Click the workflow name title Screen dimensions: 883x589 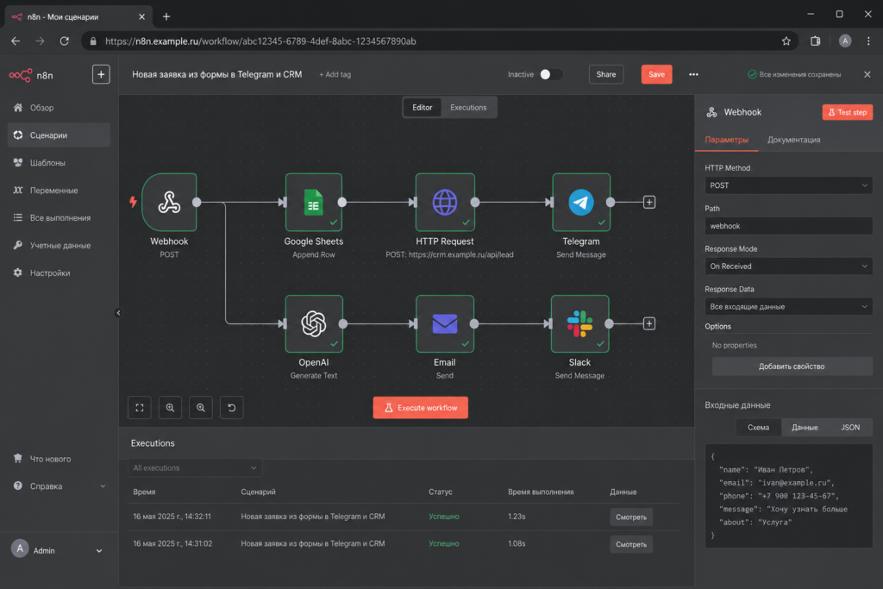[216, 74]
